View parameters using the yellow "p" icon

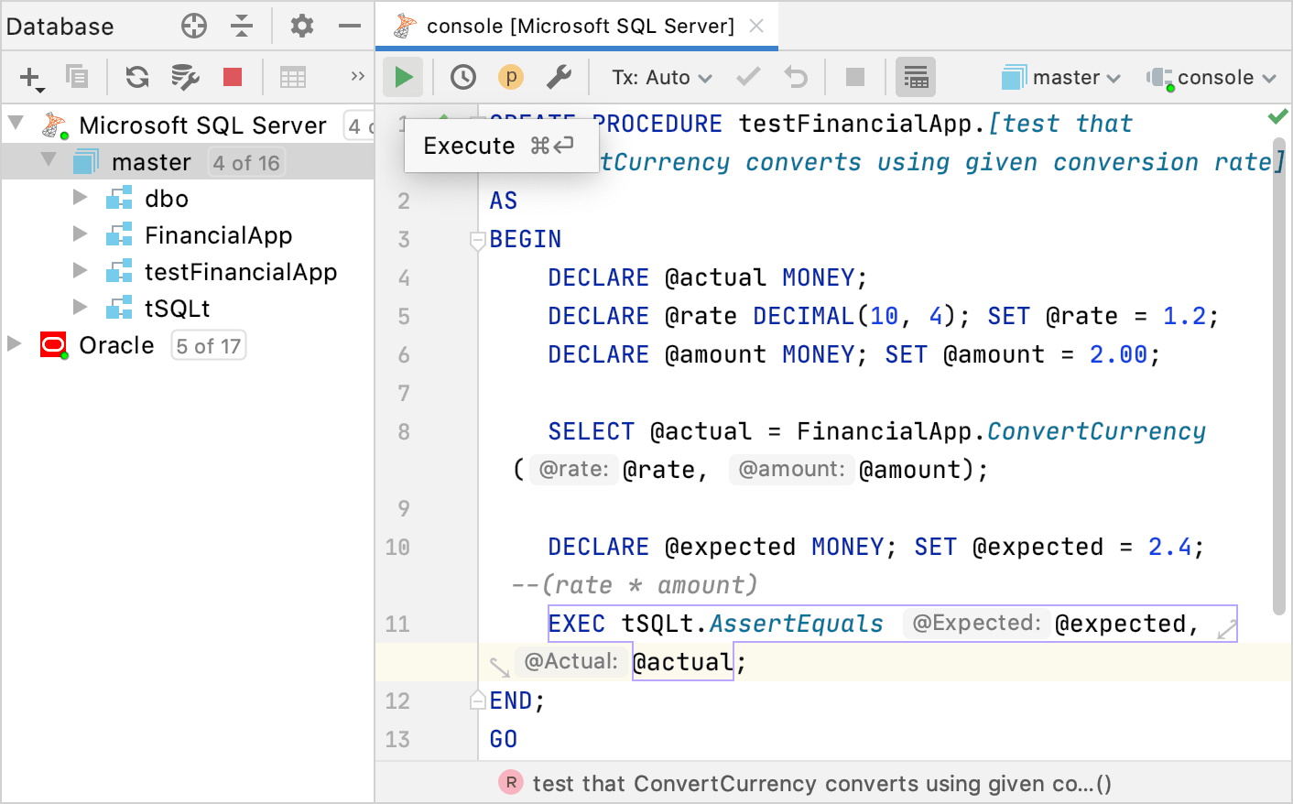tap(510, 77)
